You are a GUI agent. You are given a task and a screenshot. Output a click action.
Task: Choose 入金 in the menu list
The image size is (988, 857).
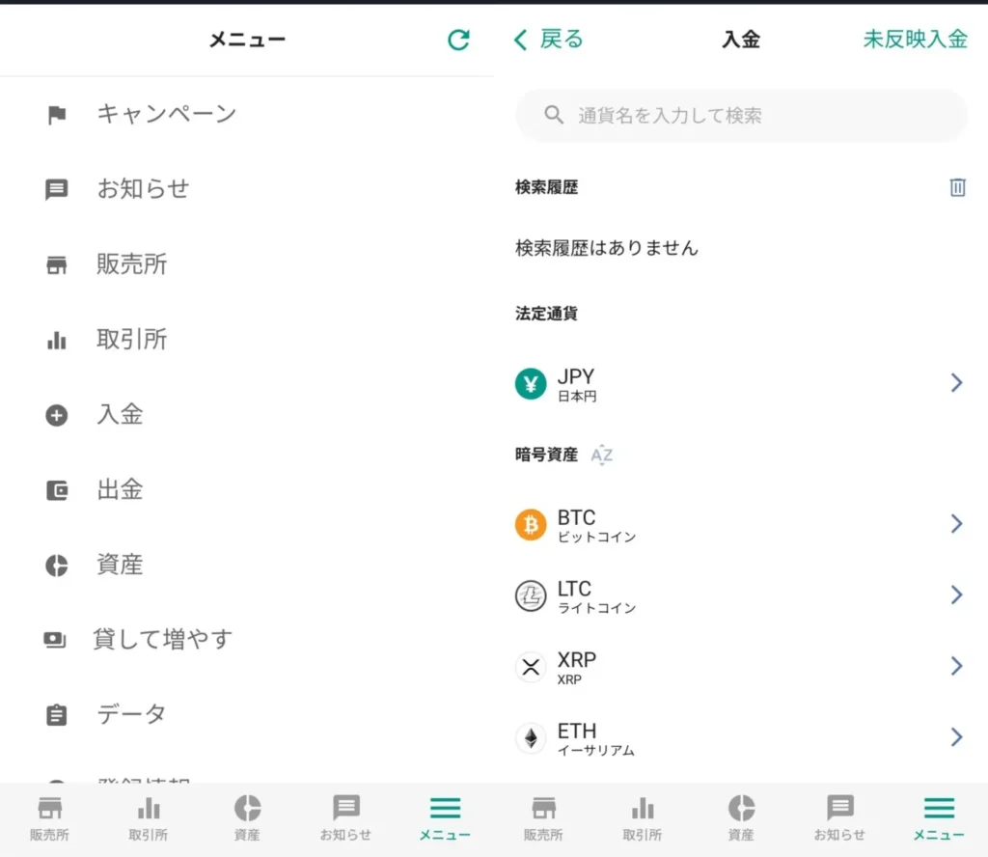coord(120,414)
